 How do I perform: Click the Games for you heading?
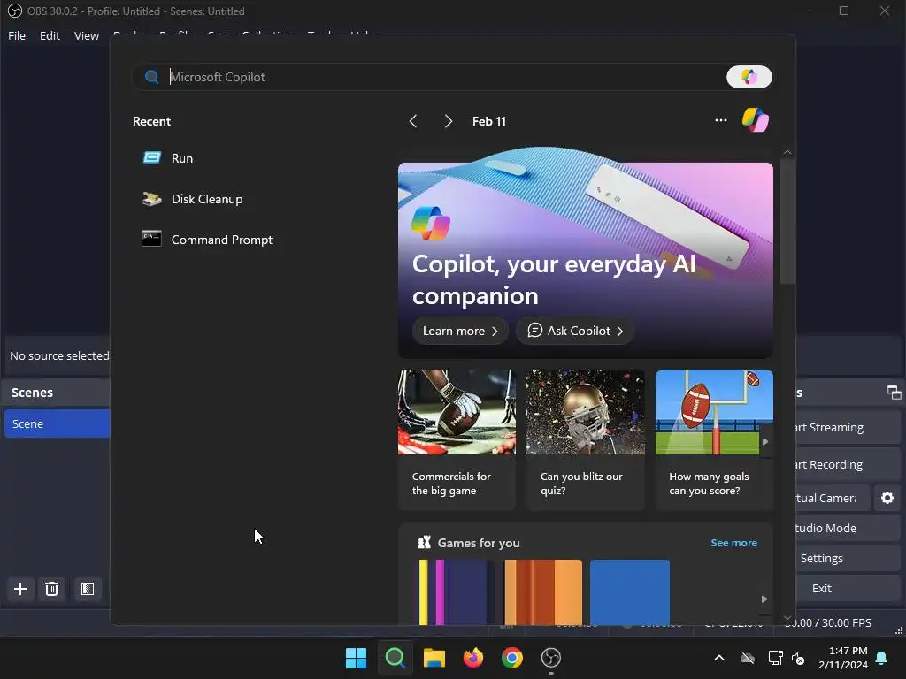[x=479, y=543]
